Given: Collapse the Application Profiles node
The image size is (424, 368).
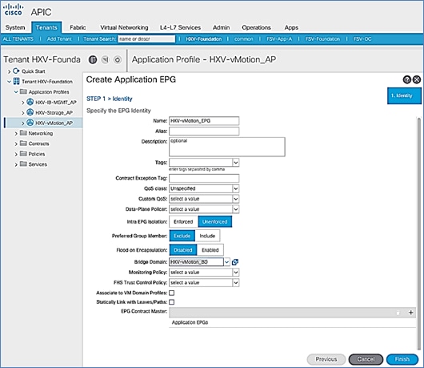Looking at the screenshot, I should pos(16,92).
